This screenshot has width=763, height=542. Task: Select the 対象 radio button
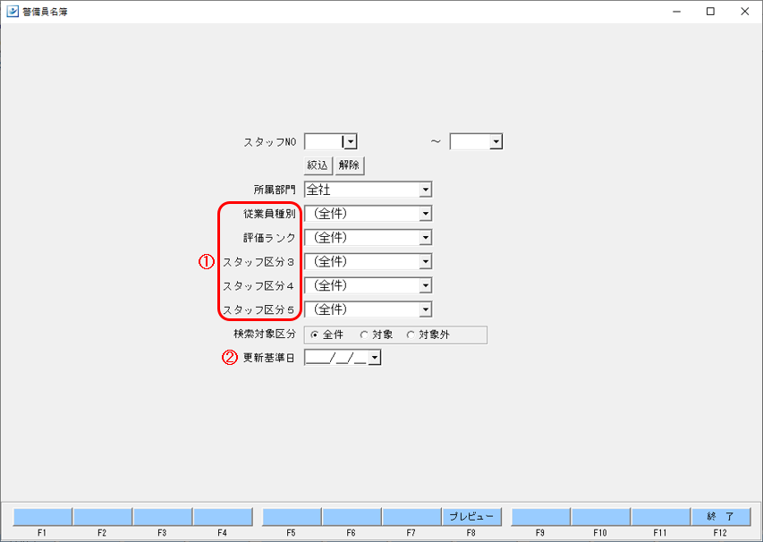click(363, 335)
